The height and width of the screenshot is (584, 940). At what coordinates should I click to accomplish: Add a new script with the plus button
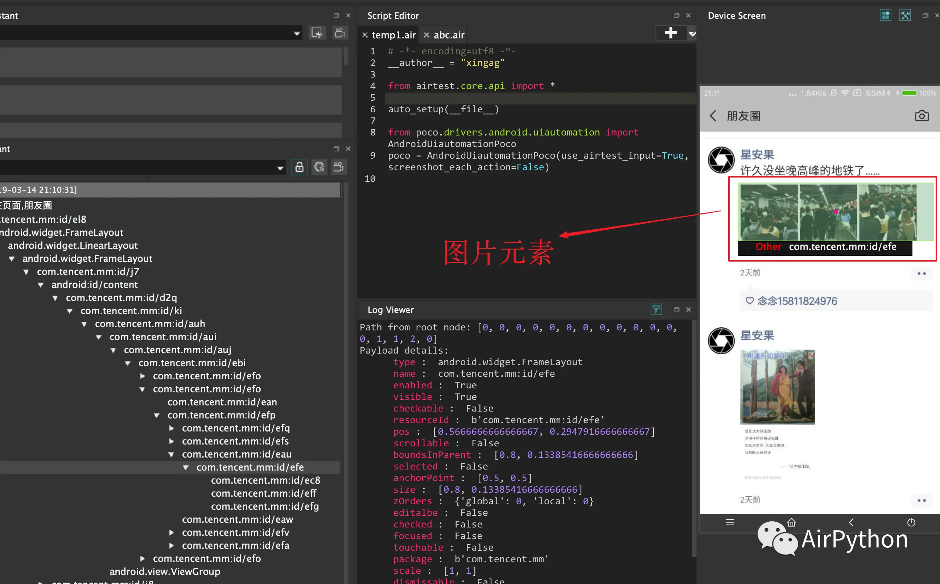pos(671,33)
